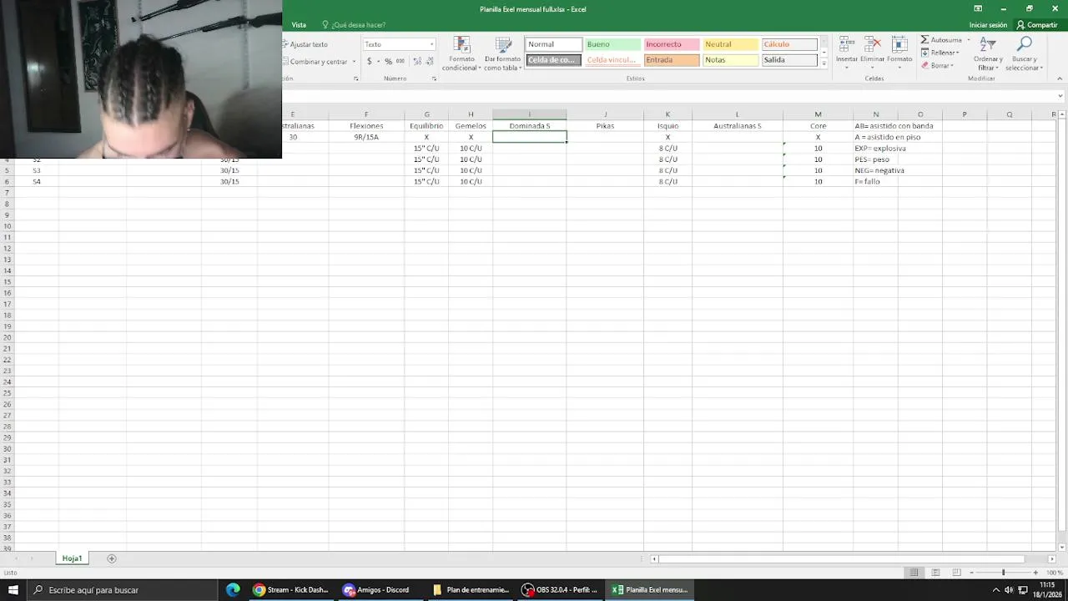
Task: Select column J header
Action: coord(605,114)
